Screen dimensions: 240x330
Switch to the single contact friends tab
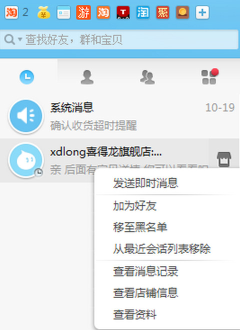pos(87,77)
